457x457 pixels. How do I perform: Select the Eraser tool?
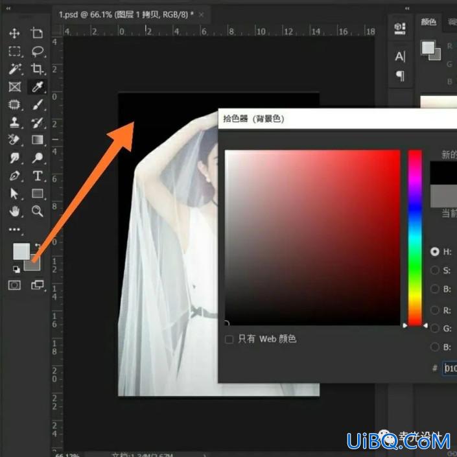14,140
